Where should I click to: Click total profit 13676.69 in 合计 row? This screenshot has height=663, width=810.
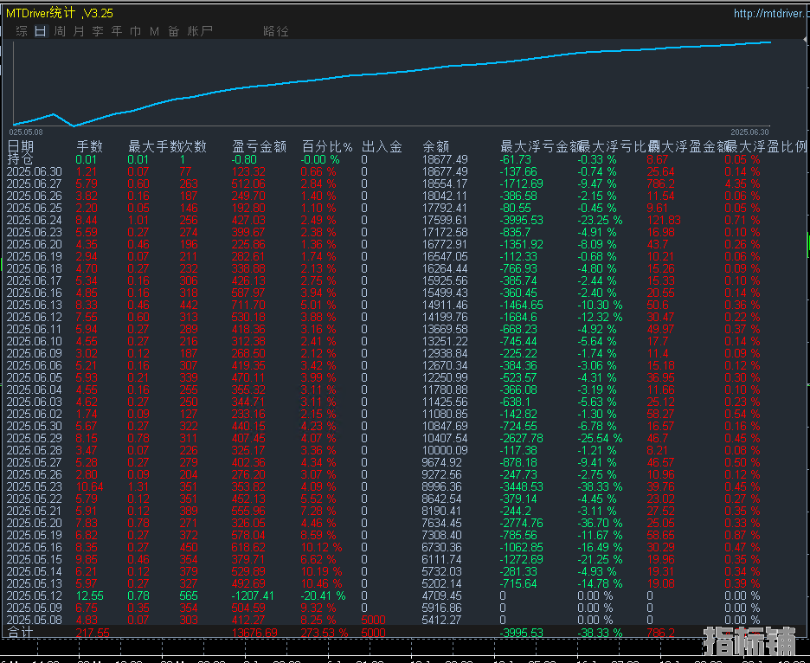click(x=254, y=633)
